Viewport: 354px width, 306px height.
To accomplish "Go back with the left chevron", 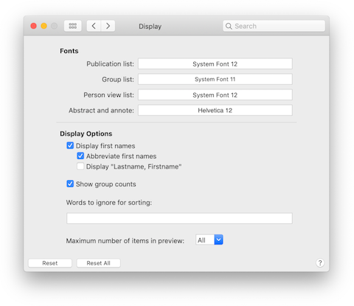I will point(94,26).
